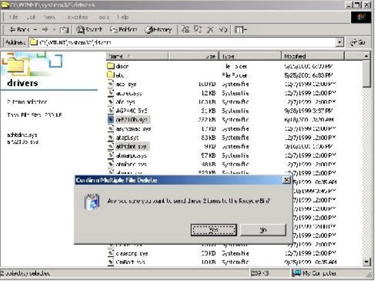Click the Delete toolbar icon
Image resolution: width=375 pixels, height=281 pixels.
pyautogui.click(x=210, y=29)
